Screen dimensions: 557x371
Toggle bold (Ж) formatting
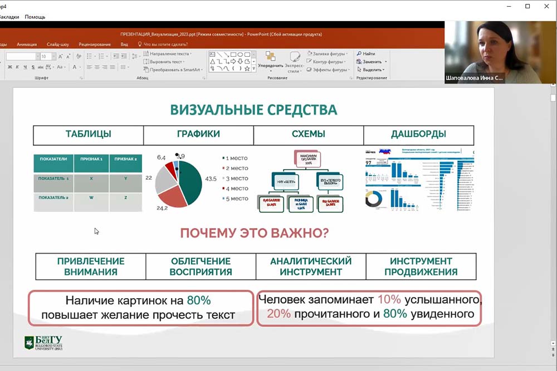coord(10,67)
